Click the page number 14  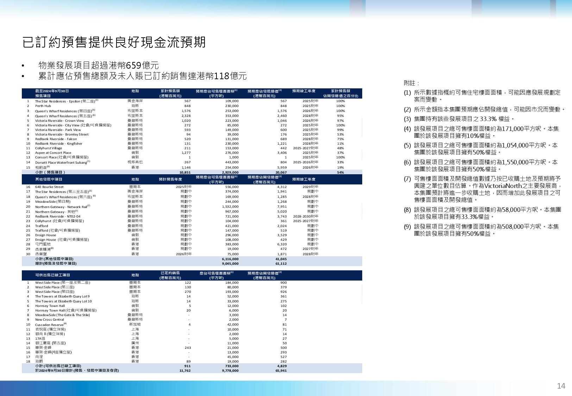click(x=561, y=386)
